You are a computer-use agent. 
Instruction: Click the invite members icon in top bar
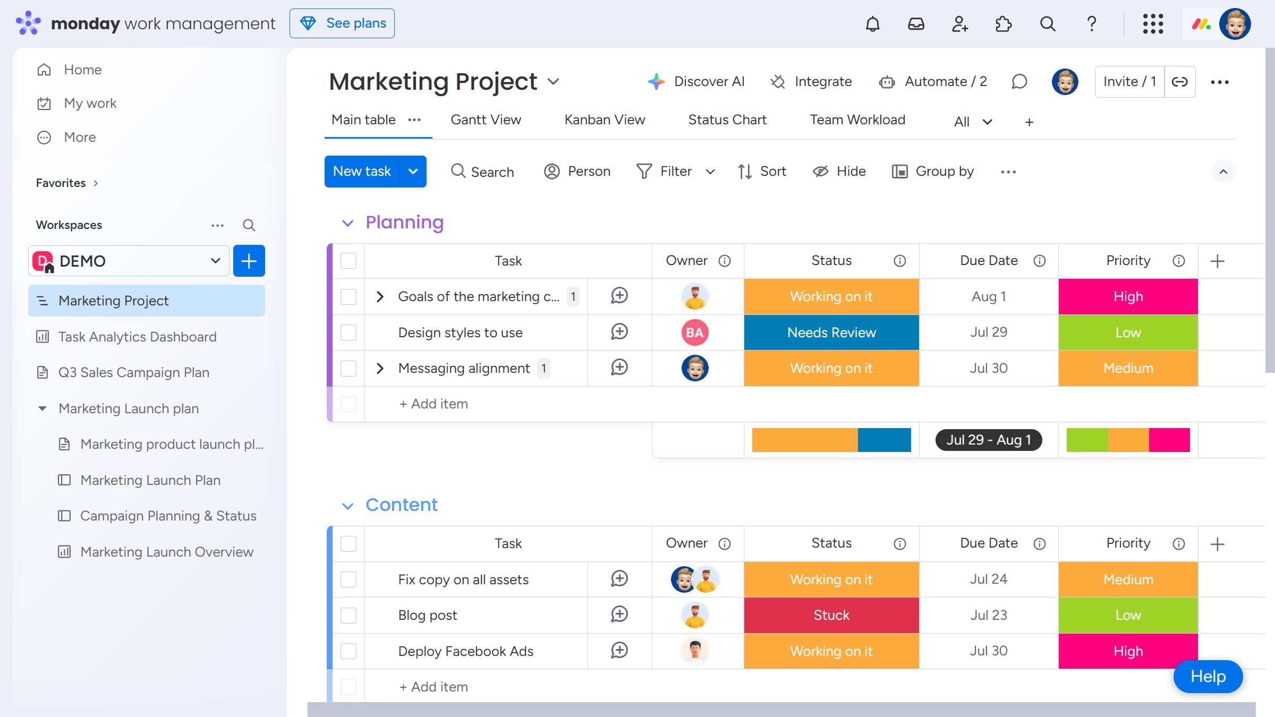[x=959, y=24]
